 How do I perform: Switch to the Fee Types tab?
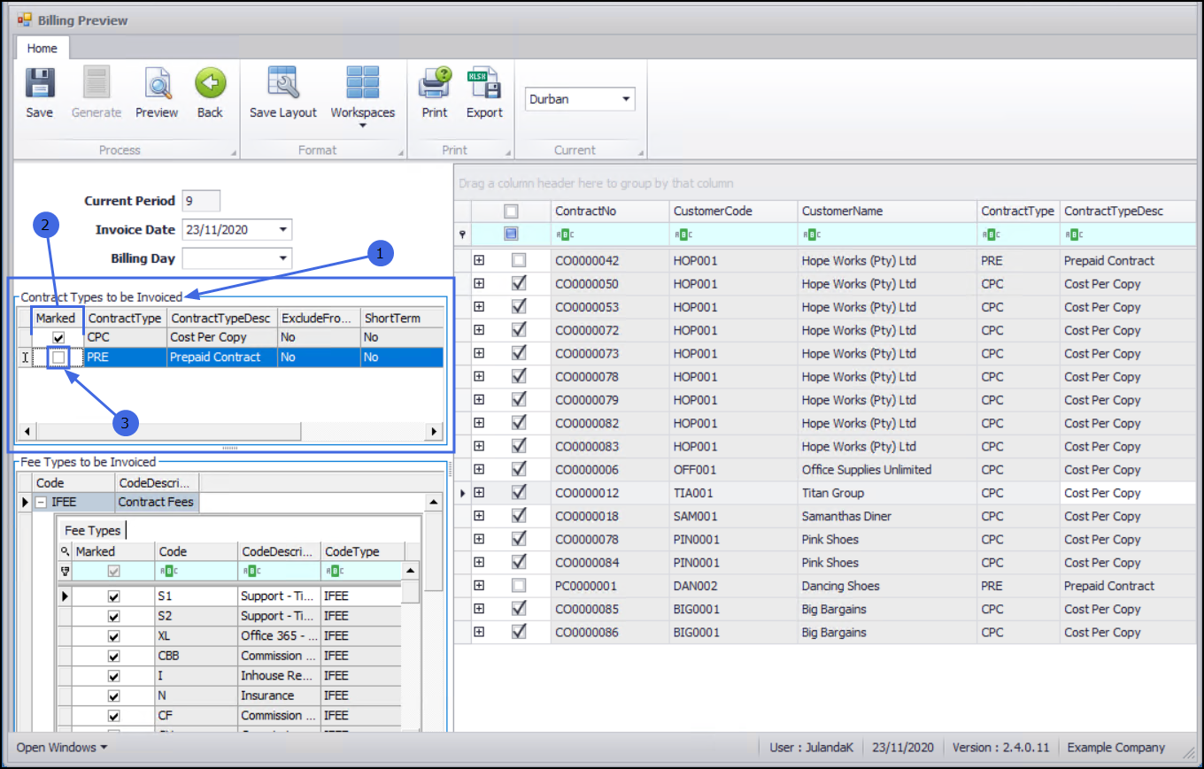92,530
